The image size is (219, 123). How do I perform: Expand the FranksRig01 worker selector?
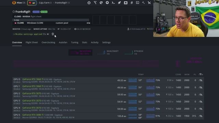62,3
